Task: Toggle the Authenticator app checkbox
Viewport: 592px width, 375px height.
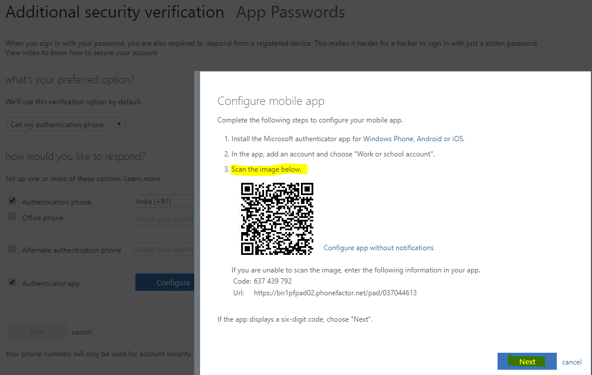Action: point(12,282)
